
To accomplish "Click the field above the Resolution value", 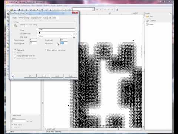I will click(x=64, y=39).
